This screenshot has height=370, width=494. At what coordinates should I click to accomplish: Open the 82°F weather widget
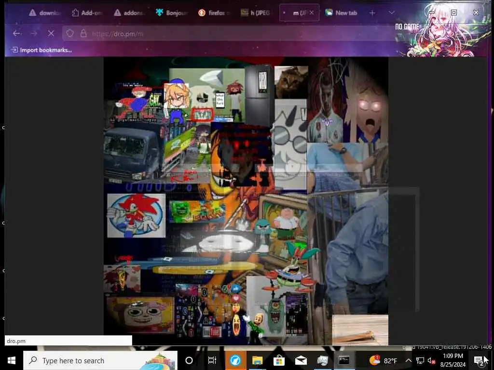(383, 360)
